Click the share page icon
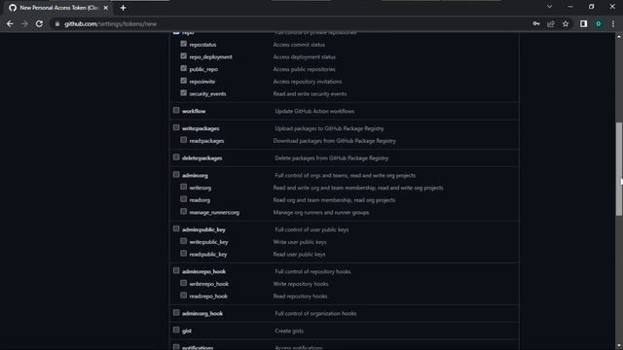This screenshot has height=350, width=623. click(x=551, y=23)
